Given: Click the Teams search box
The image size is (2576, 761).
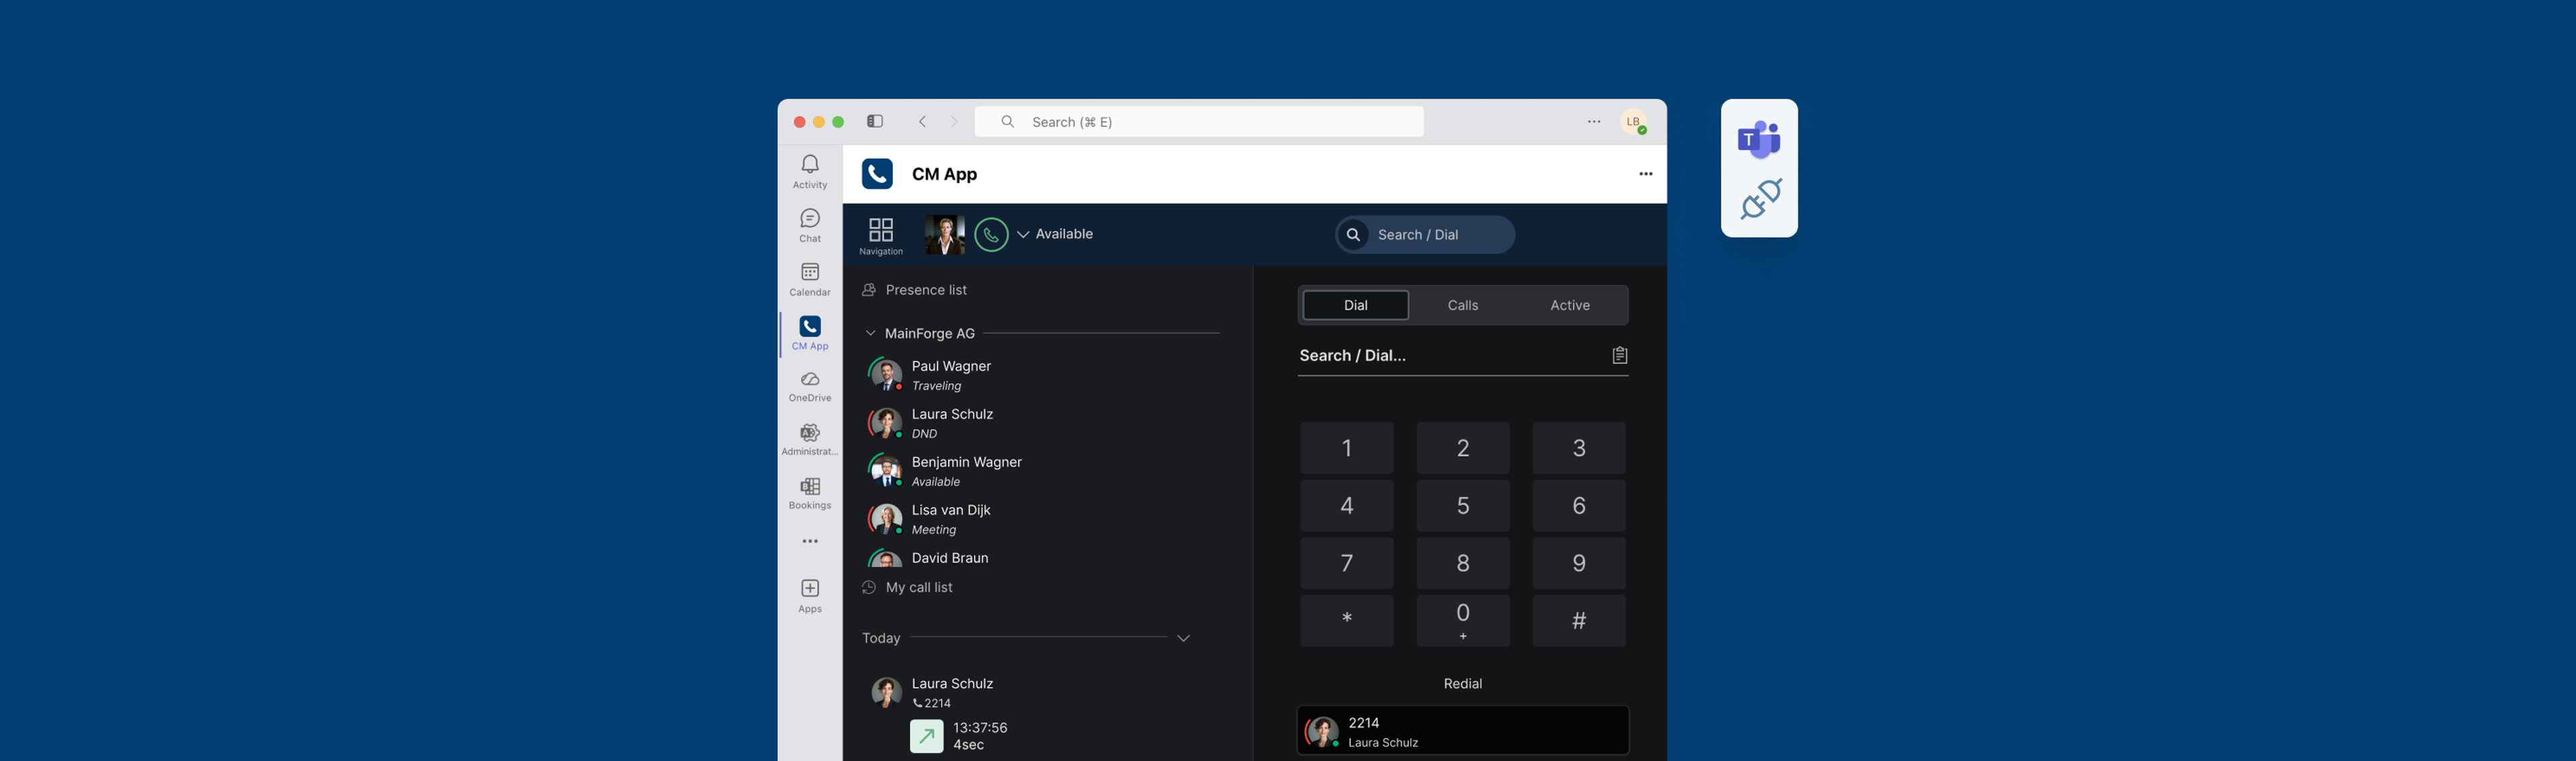Looking at the screenshot, I should click(1199, 121).
